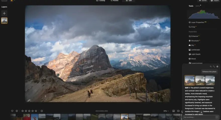Click the Export button

coord(215,1)
